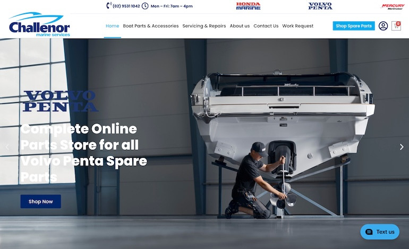The width and height of the screenshot is (409, 249).
Task: Open Servicing & Repairs menu
Action: tap(204, 26)
